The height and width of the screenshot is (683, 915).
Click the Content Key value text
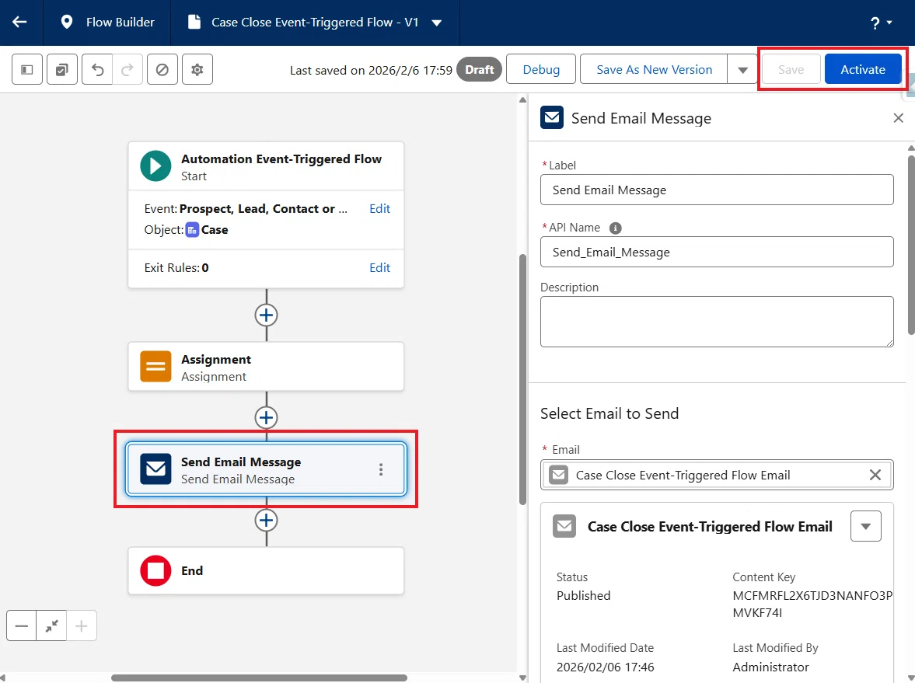(812, 605)
